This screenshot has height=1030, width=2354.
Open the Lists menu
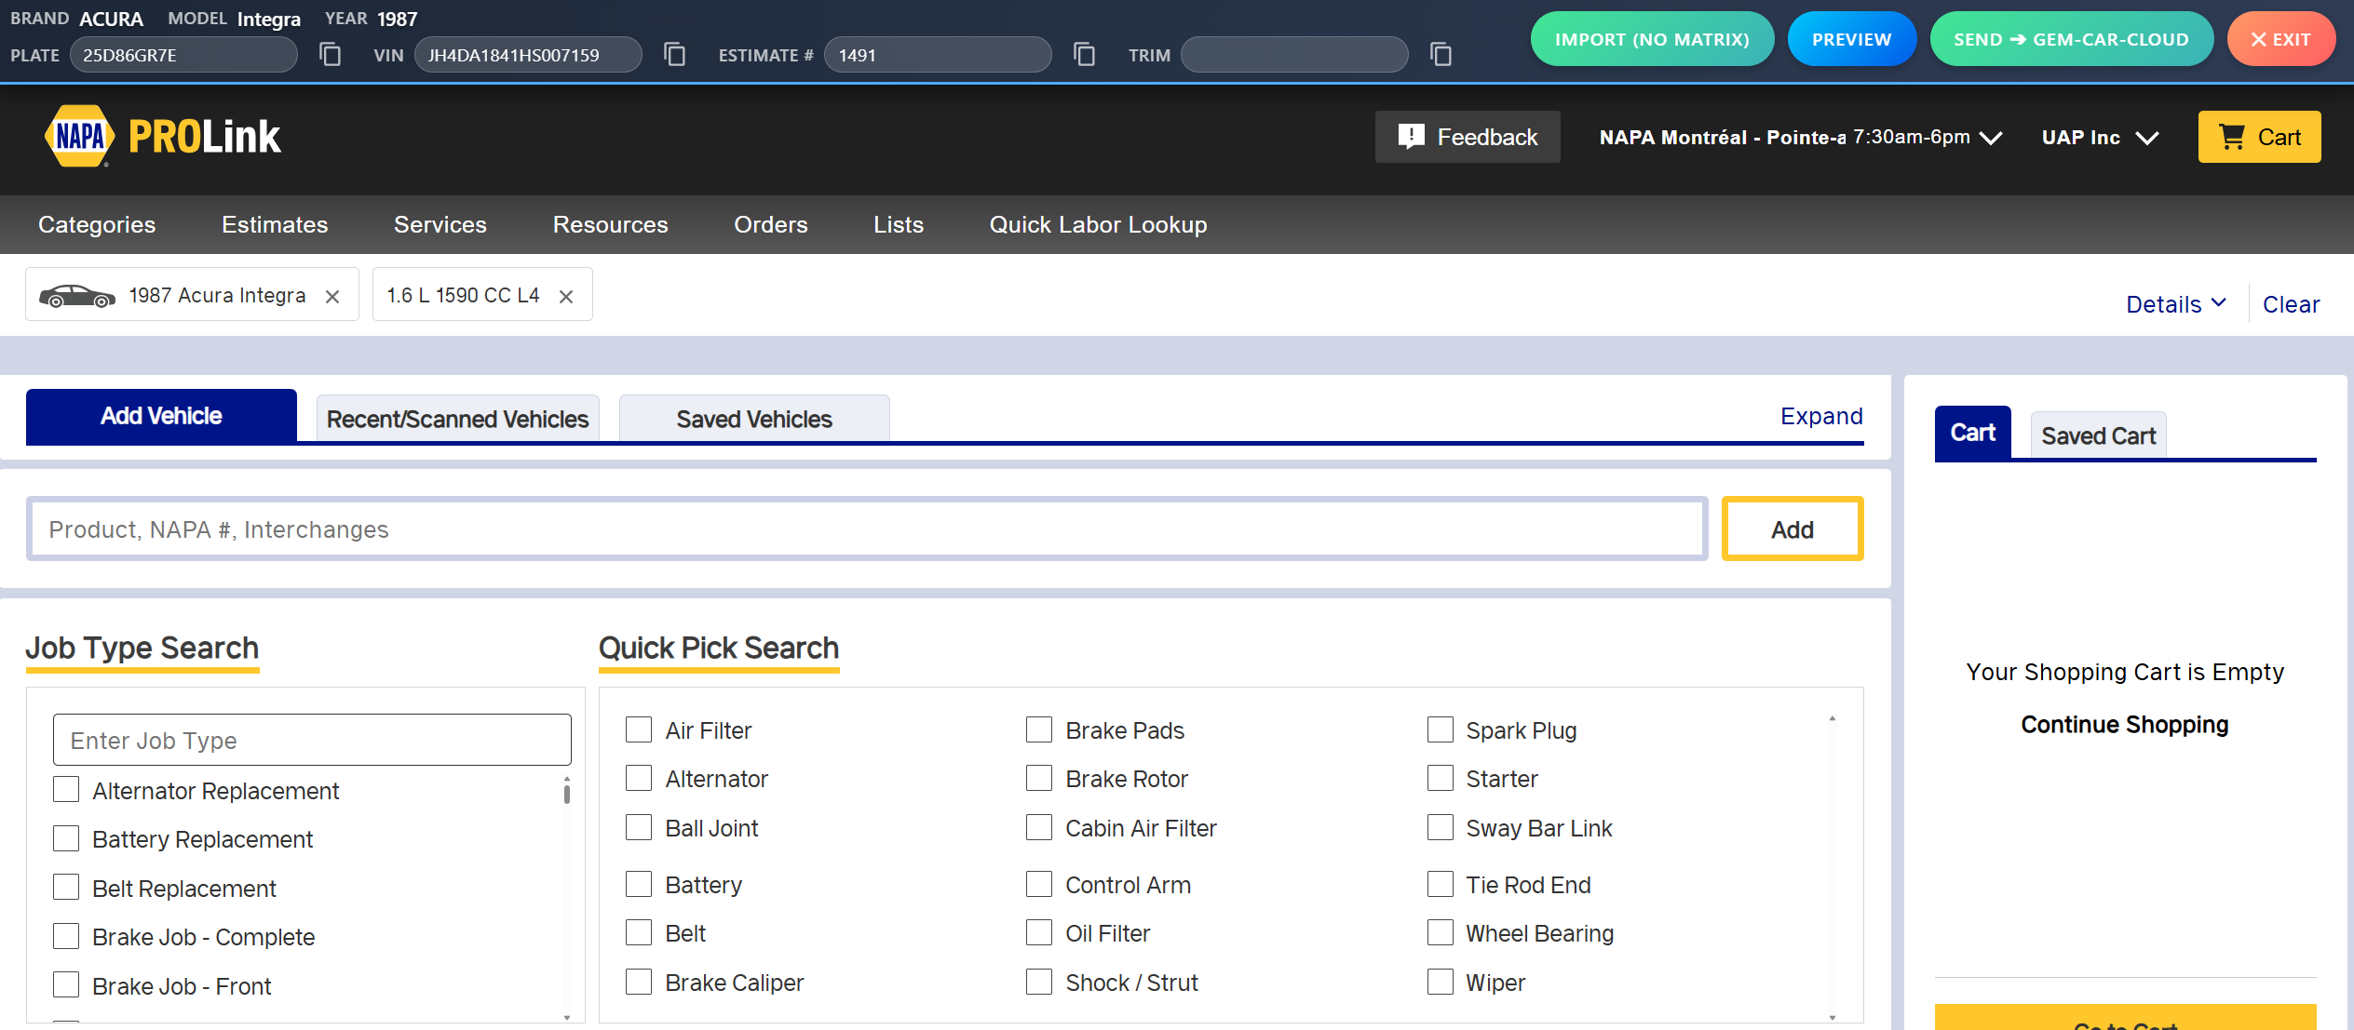[899, 224]
